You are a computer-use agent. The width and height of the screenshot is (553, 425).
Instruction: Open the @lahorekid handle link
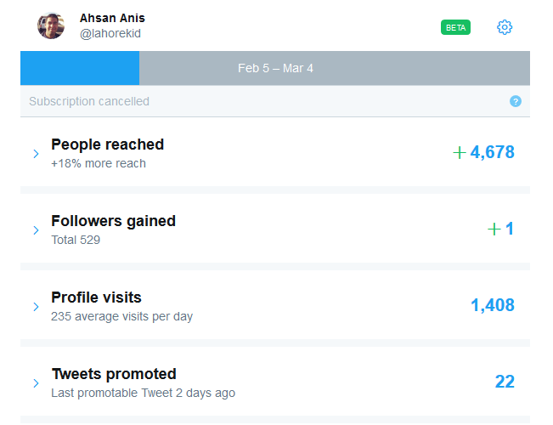(x=110, y=33)
